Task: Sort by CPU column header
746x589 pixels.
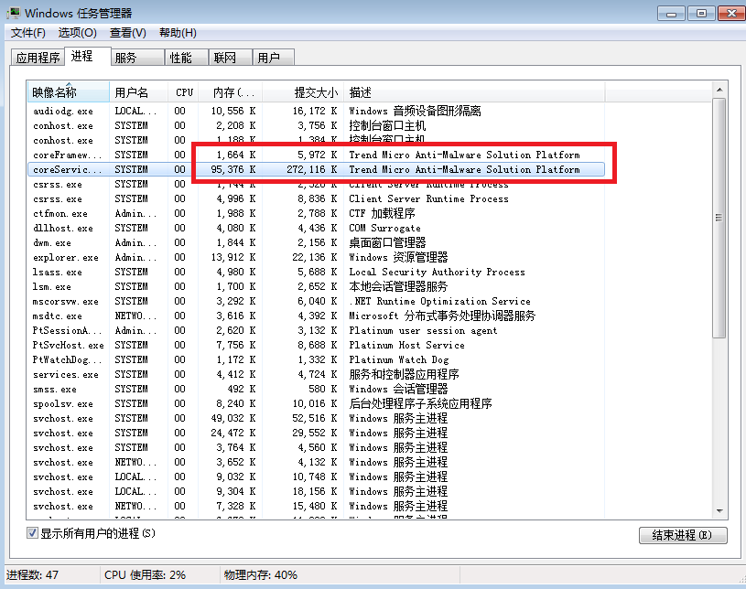Action: (184, 92)
